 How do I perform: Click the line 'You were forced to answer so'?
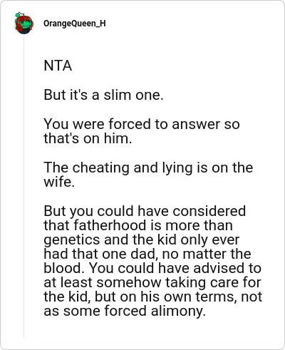point(142,124)
